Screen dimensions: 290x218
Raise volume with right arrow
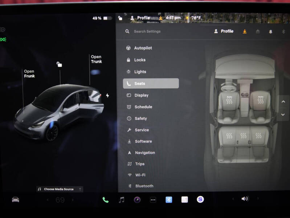tap(258, 198)
